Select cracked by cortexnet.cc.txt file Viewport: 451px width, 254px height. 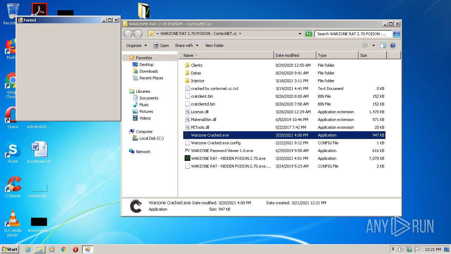284,89
